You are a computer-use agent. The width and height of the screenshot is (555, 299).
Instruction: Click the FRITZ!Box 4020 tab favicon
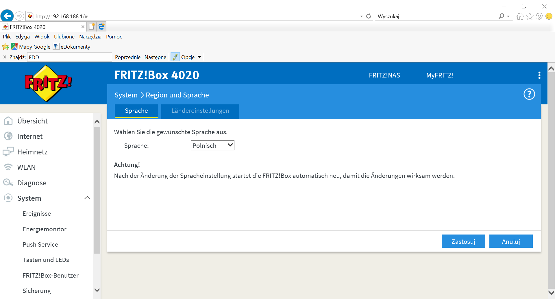point(5,27)
